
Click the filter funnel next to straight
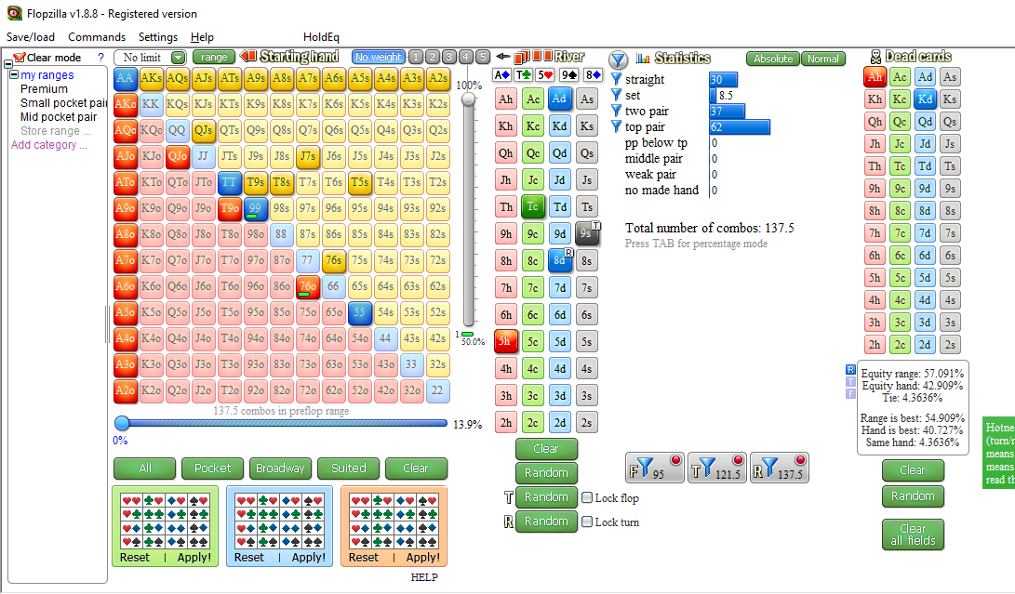pos(616,79)
